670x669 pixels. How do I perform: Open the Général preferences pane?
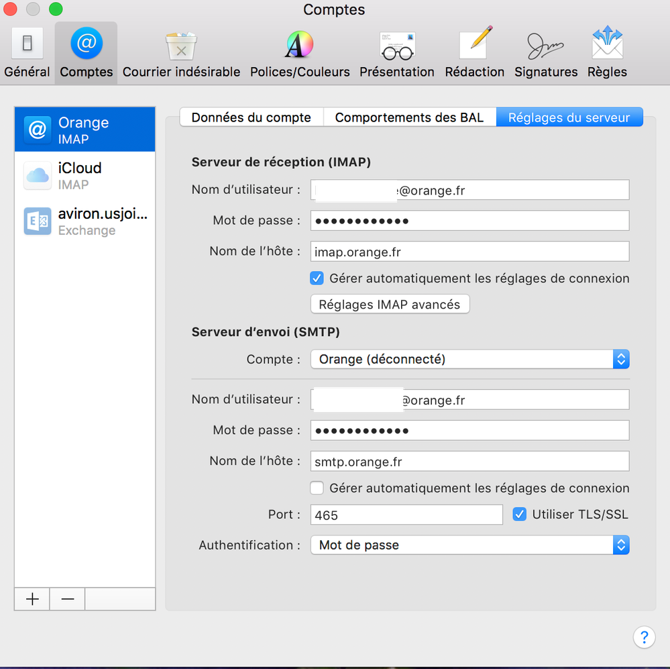(x=27, y=52)
